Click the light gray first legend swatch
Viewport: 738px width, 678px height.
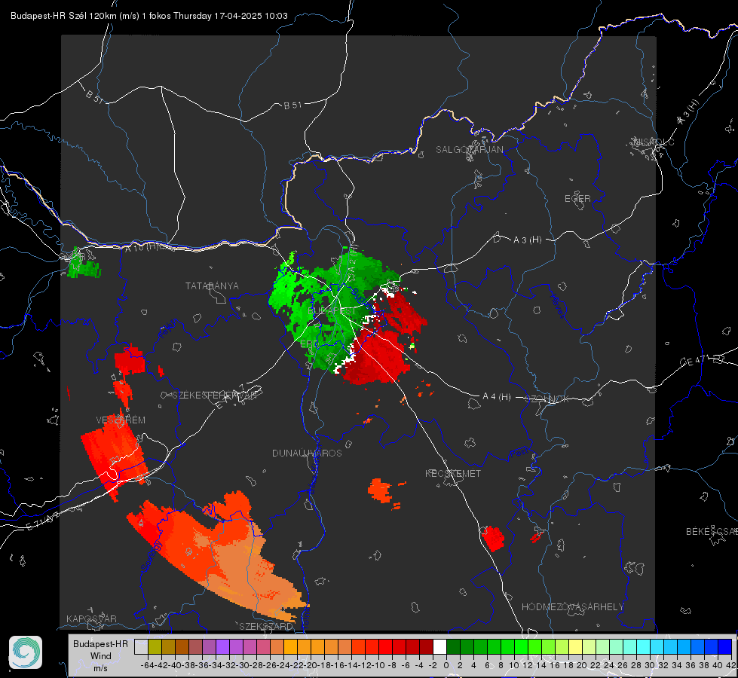[141, 646]
